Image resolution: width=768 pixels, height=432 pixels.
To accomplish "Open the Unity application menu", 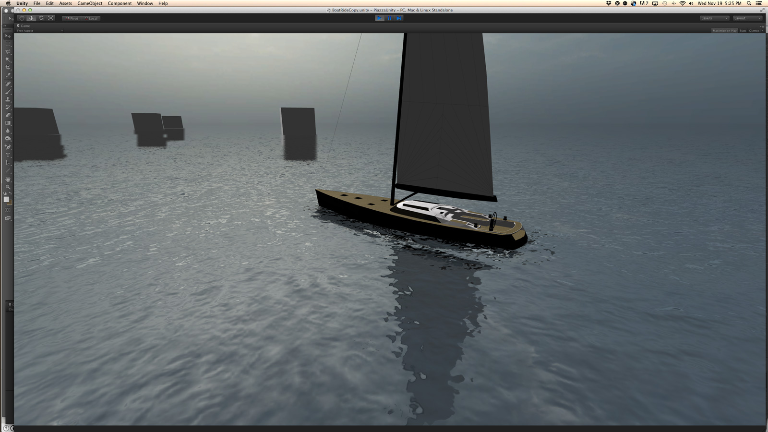I will (22, 3).
